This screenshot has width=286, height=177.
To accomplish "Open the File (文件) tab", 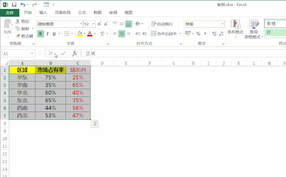I will (9, 13).
